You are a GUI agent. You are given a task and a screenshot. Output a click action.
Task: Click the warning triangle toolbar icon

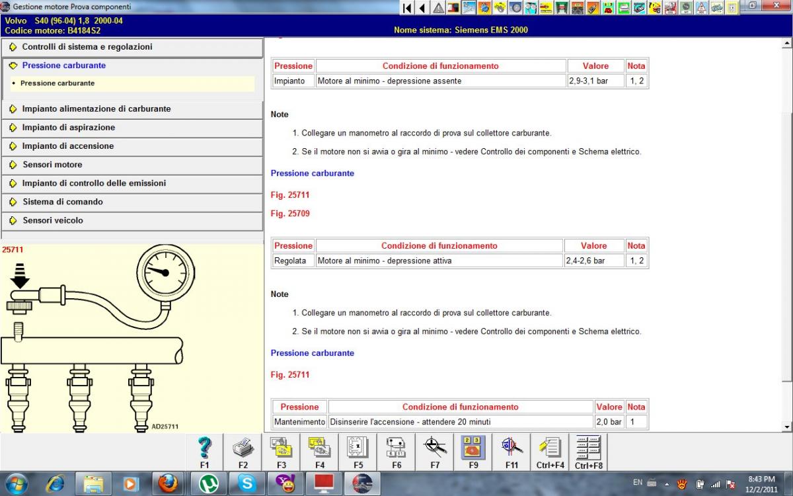438,8
